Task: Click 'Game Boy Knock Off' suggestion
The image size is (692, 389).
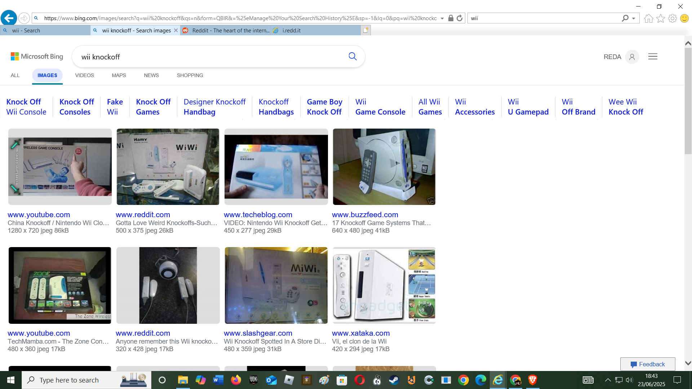Action: click(324, 107)
